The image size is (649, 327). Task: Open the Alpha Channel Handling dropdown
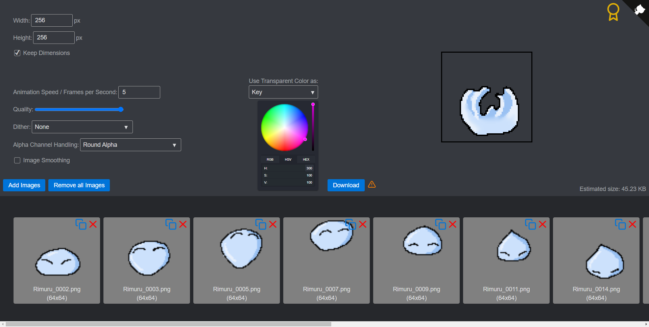(130, 145)
